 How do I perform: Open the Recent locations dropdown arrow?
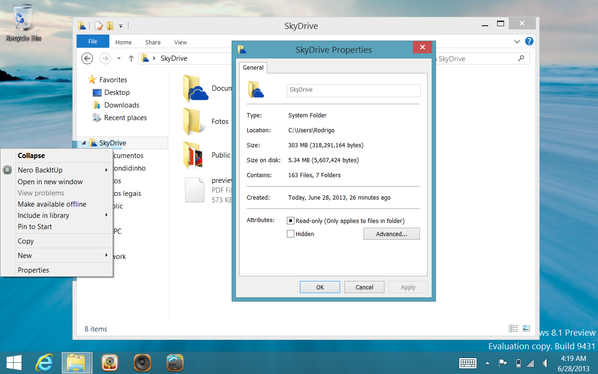[119, 58]
